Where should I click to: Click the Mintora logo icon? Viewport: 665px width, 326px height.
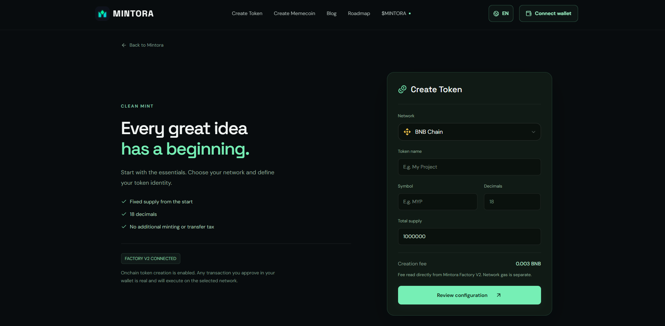click(102, 14)
